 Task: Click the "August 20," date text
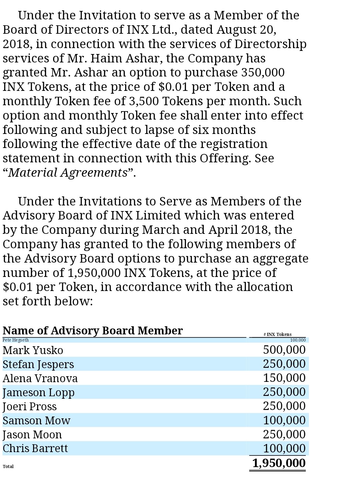click(x=246, y=29)
